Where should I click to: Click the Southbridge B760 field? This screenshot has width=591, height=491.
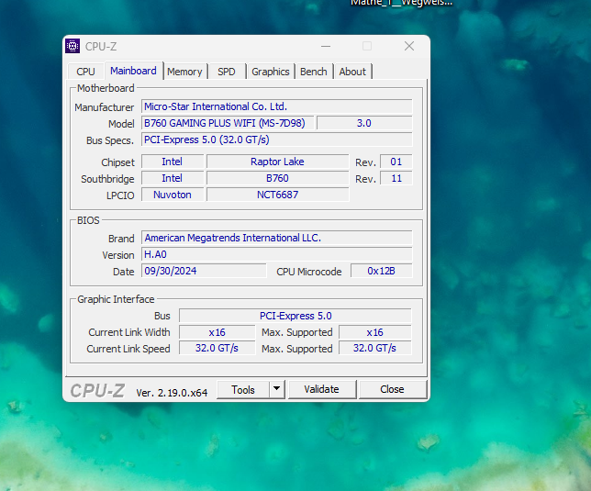(x=277, y=178)
